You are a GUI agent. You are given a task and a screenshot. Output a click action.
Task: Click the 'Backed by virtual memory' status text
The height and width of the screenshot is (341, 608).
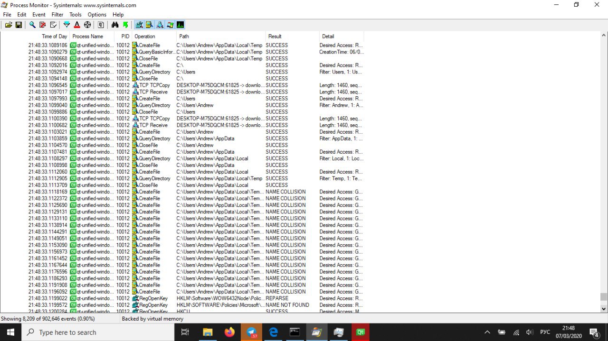[x=152, y=319]
